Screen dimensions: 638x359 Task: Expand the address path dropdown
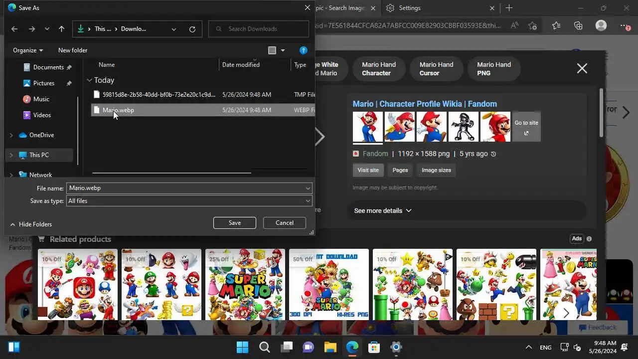pos(174,29)
